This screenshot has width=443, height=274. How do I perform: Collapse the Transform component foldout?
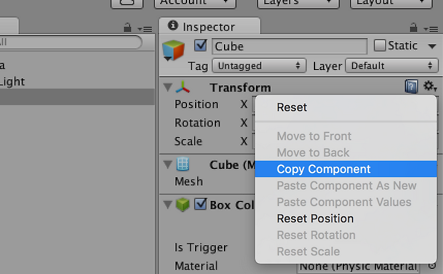168,87
